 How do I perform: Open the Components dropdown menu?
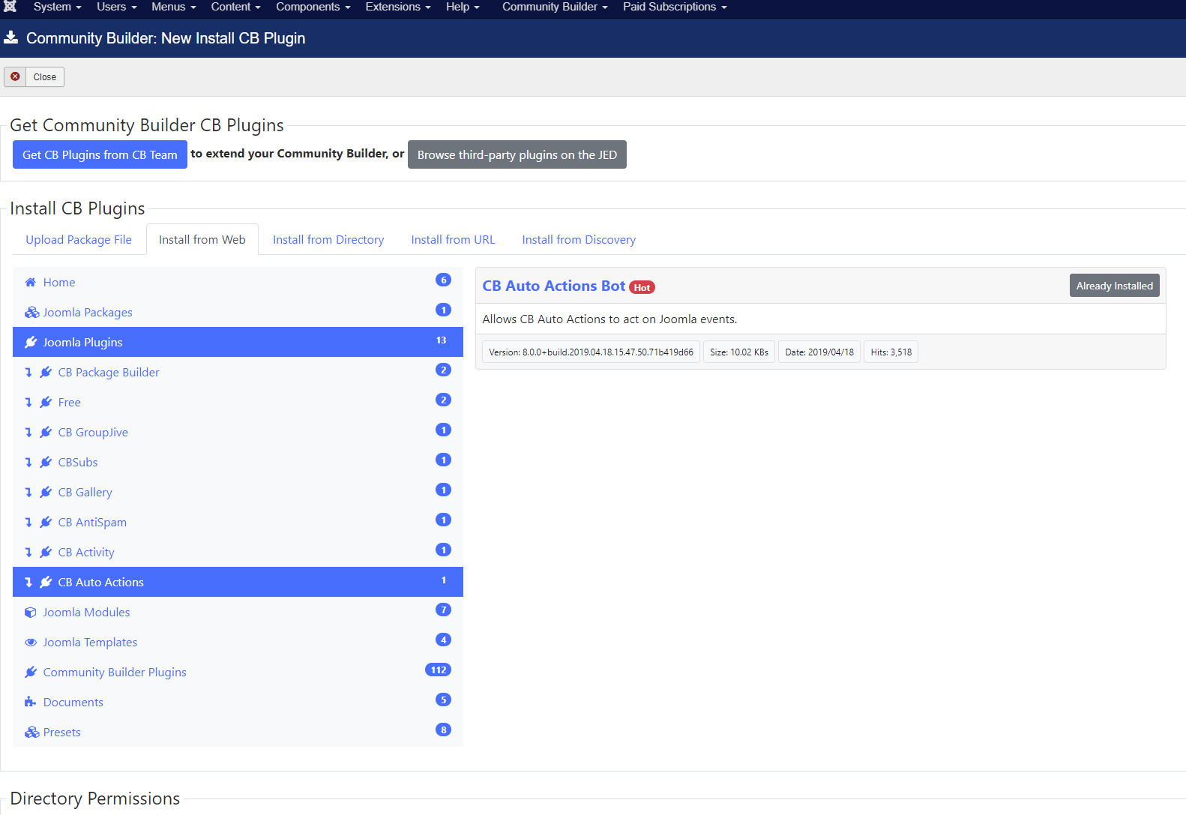pyautogui.click(x=313, y=7)
